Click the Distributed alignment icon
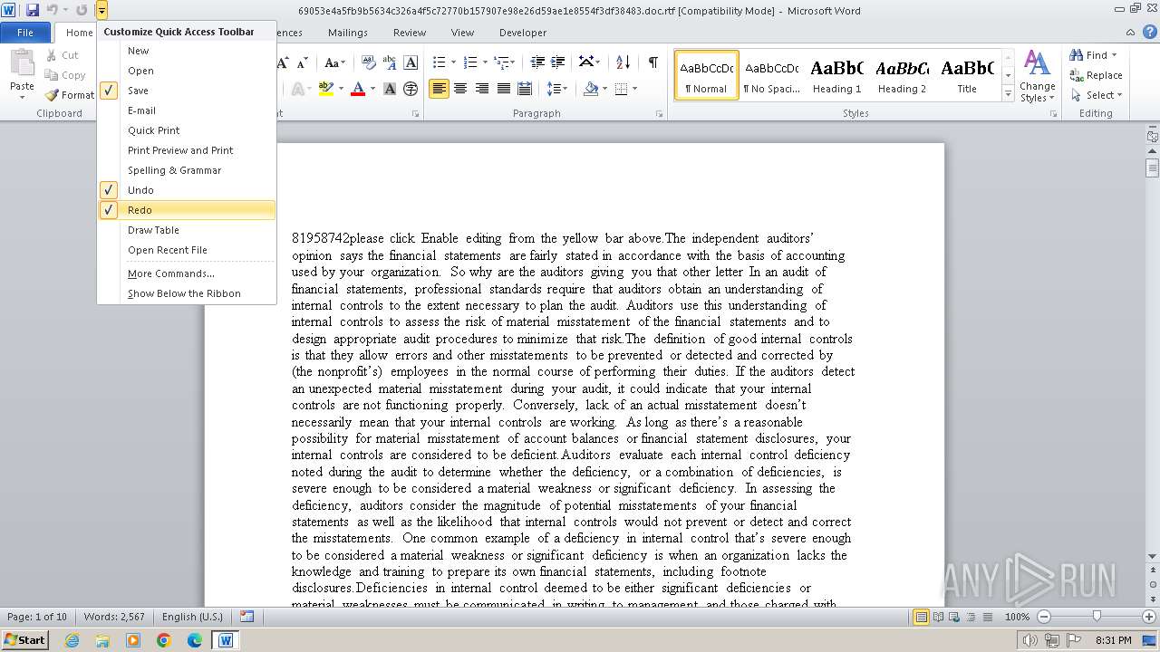The width and height of the screenshot is (1160, 652). point(524,89)
